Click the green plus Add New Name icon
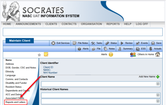 (158, 77)
